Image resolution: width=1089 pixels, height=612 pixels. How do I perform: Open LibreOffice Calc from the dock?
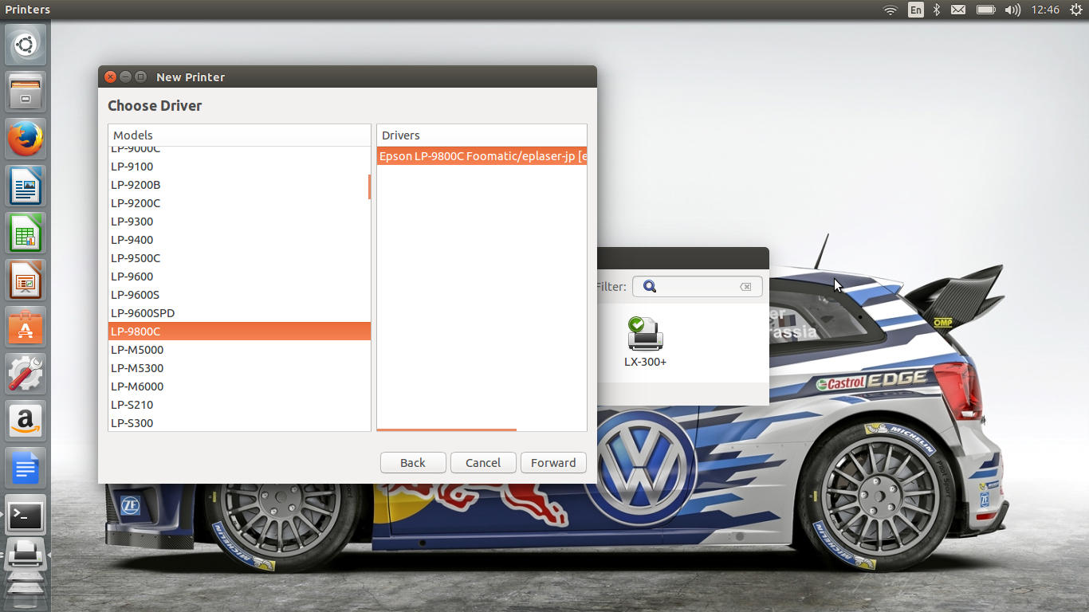[x=26, y=233]
